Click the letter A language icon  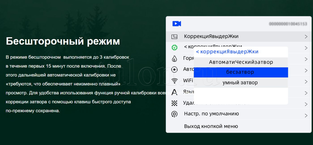[x=174, y=92]
